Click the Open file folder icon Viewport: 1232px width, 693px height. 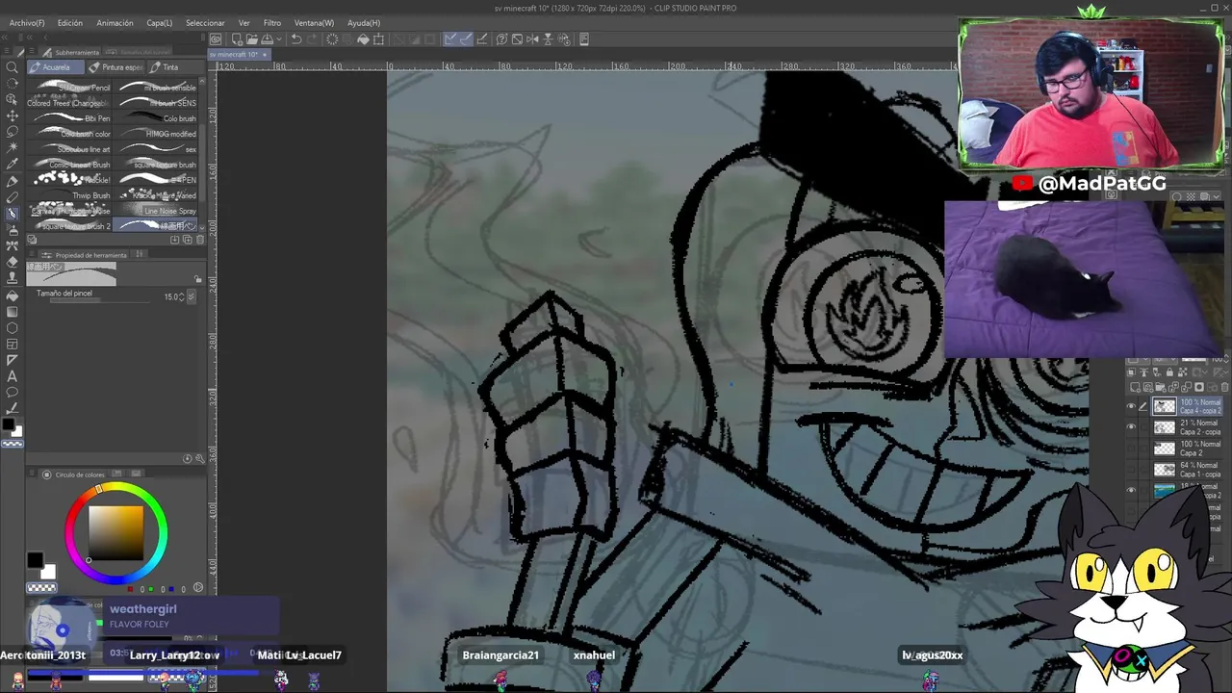[x=251, y=39]
